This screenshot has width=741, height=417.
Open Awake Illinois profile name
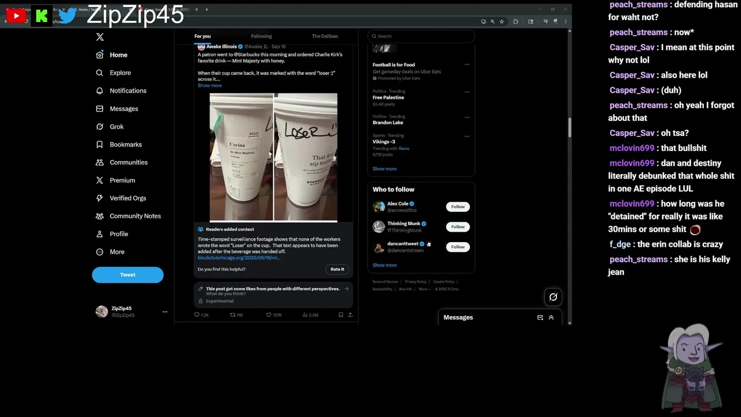[x=222, y=46]
